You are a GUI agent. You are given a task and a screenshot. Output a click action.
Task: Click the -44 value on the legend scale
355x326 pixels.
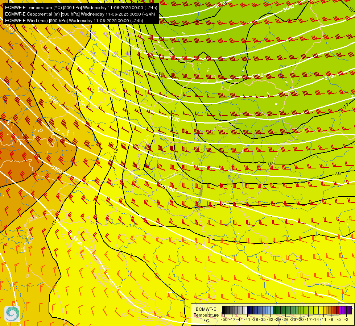tap(240, 319)
